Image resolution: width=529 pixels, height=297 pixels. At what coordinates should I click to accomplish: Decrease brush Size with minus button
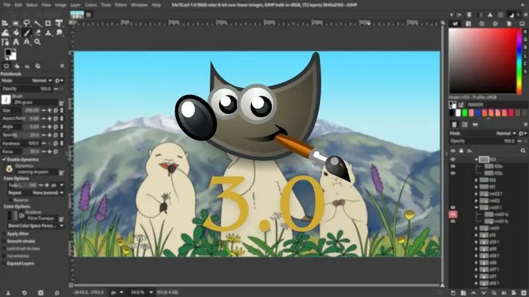tap(44, 110)
